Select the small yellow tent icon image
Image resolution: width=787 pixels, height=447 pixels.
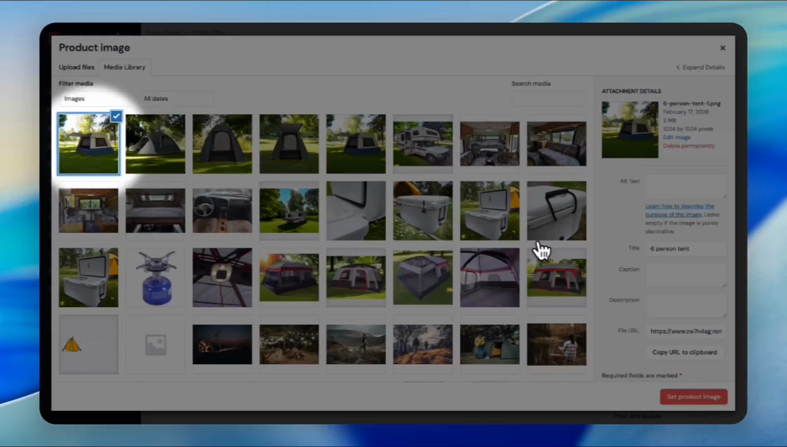pos(88,344)
